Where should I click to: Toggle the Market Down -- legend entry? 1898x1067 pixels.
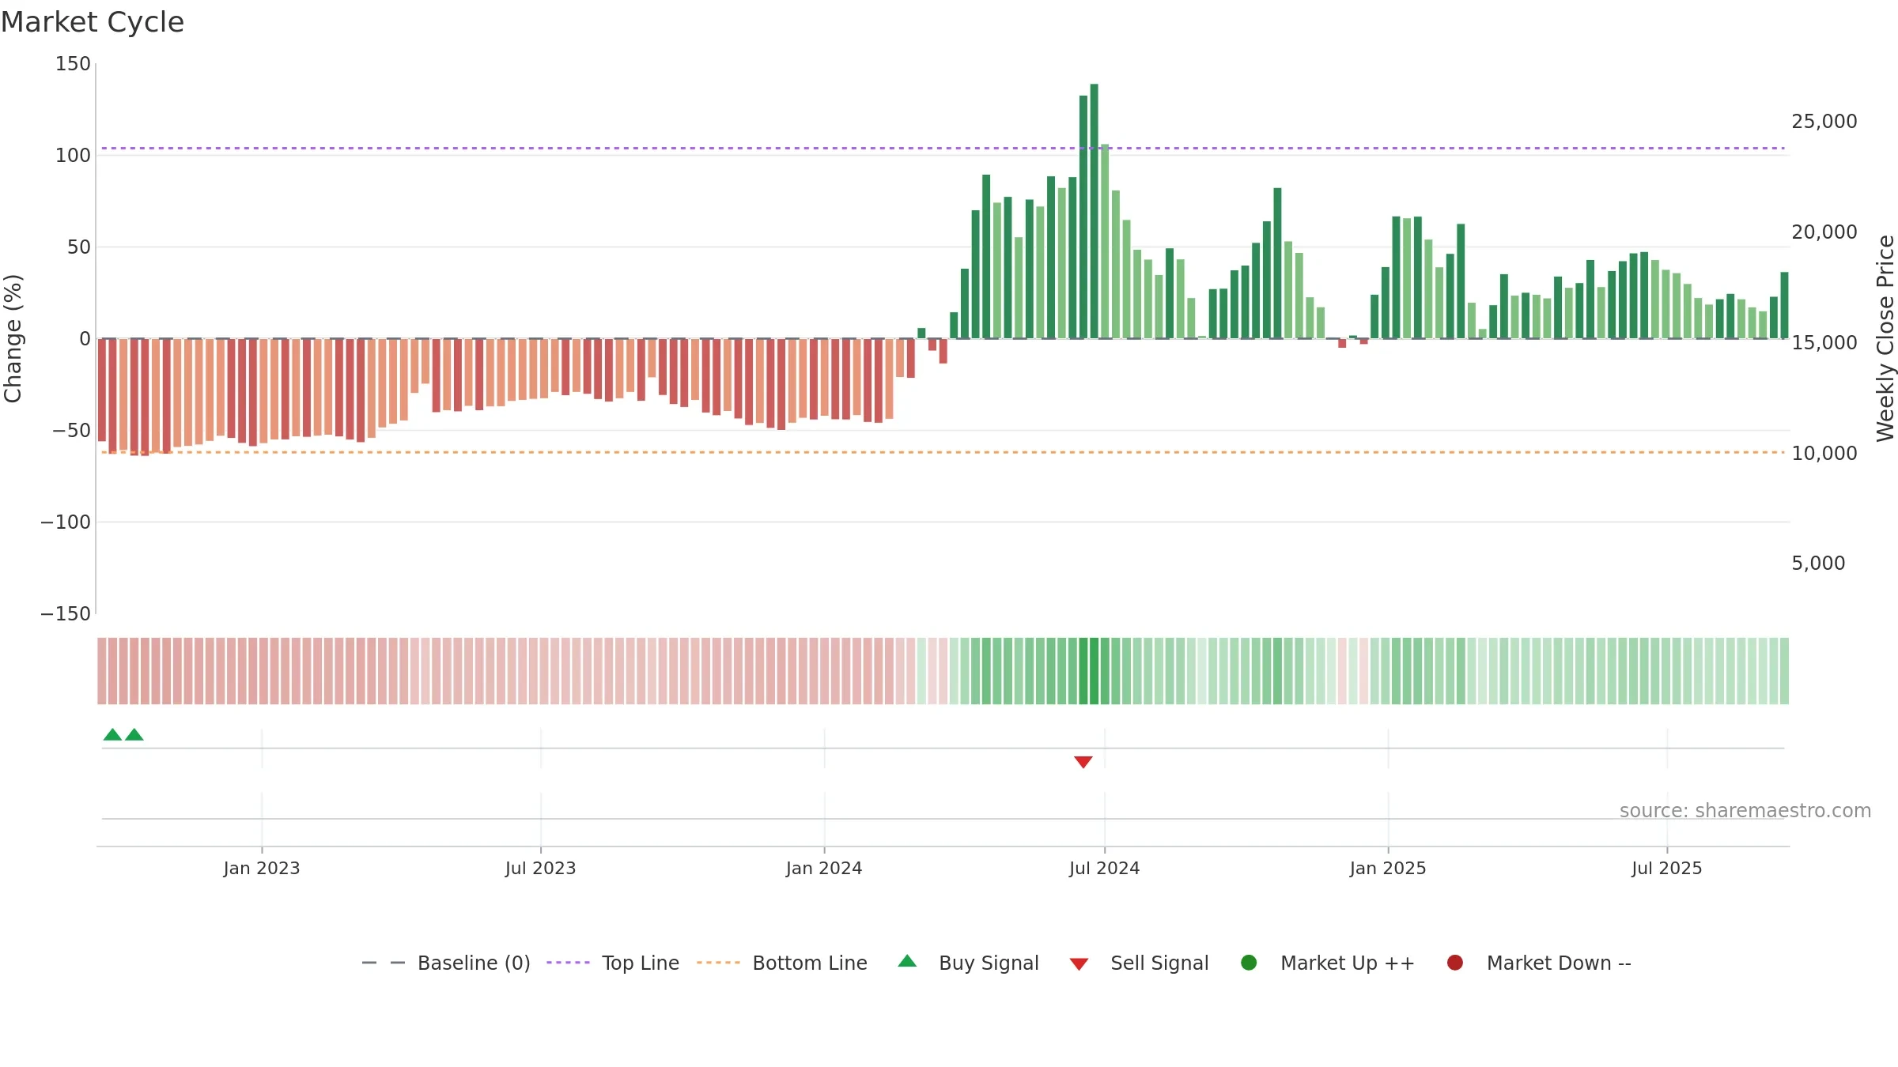tap(1539, 963)
